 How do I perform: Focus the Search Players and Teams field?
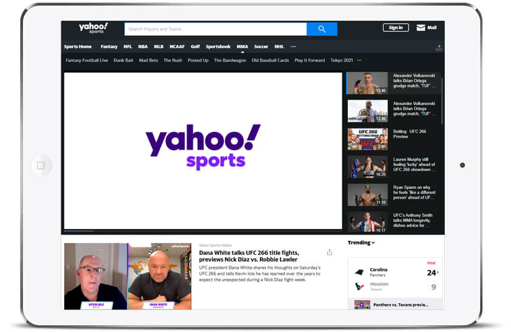(215, 29)
